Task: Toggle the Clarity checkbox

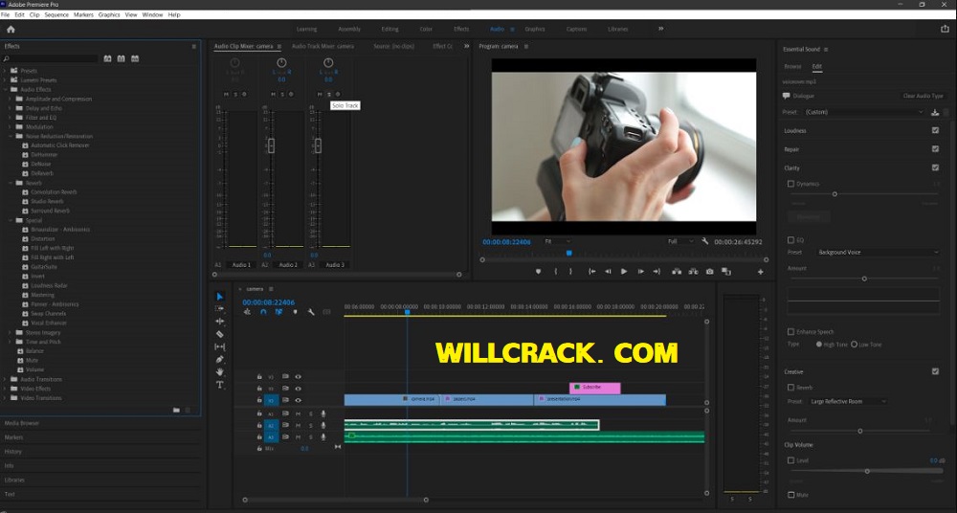Action: click(935, 167)
